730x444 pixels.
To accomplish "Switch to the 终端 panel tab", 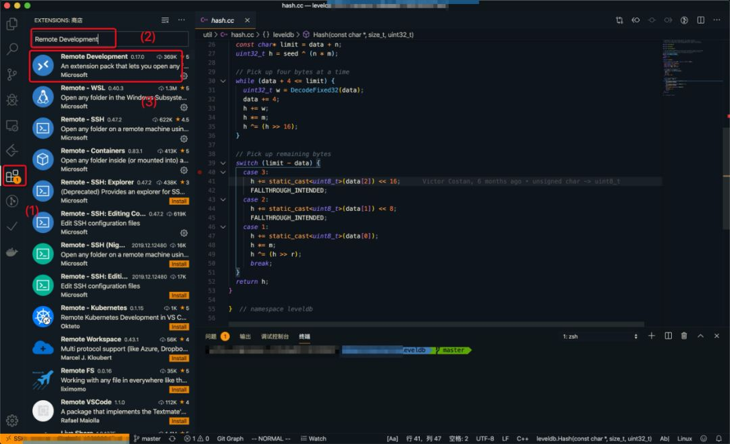I will tap(304, 336).
